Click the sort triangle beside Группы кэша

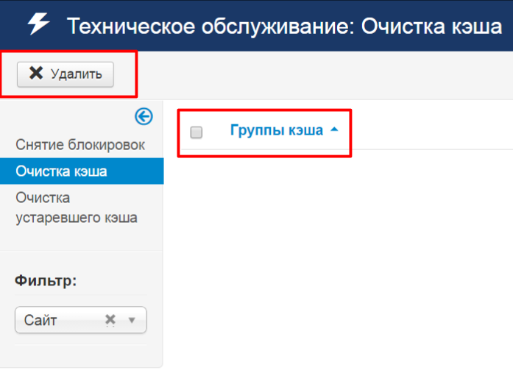pyautogui.click(x=335, y=130)
